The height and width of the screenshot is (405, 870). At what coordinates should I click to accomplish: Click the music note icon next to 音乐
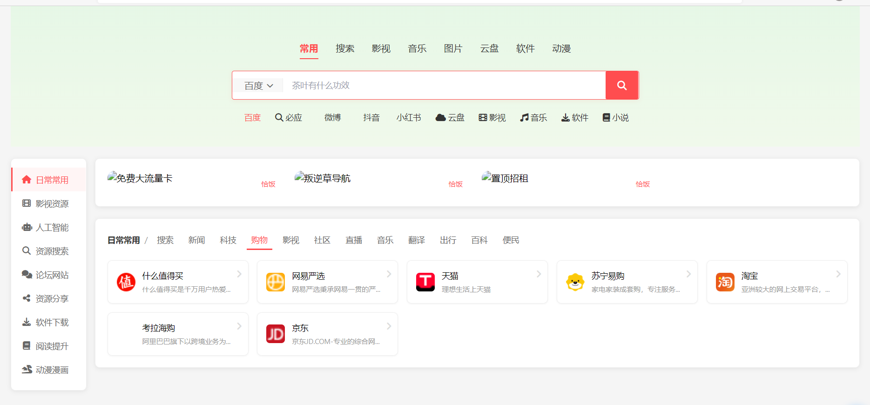(525, 118)
